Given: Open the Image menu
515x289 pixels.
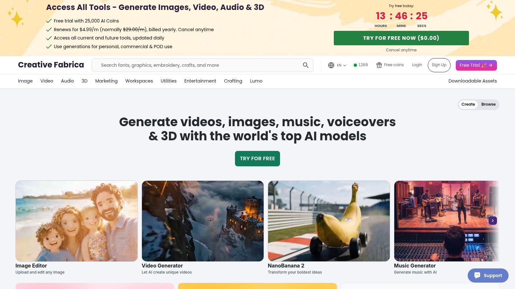Looking at the screenshot, I should pos(25,81).
